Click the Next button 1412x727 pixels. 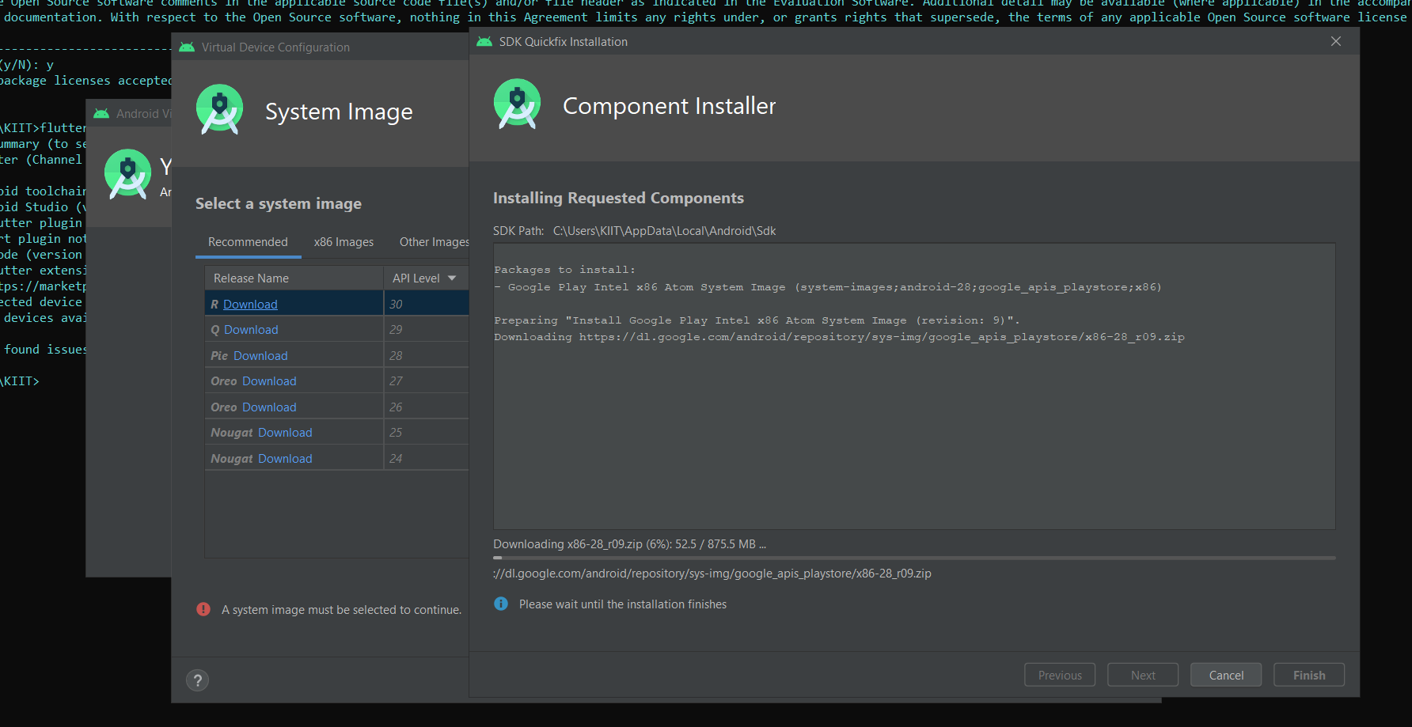[x=1143, y=675]
